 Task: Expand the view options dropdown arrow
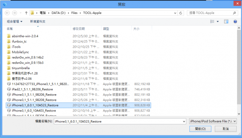pos(218,22)
